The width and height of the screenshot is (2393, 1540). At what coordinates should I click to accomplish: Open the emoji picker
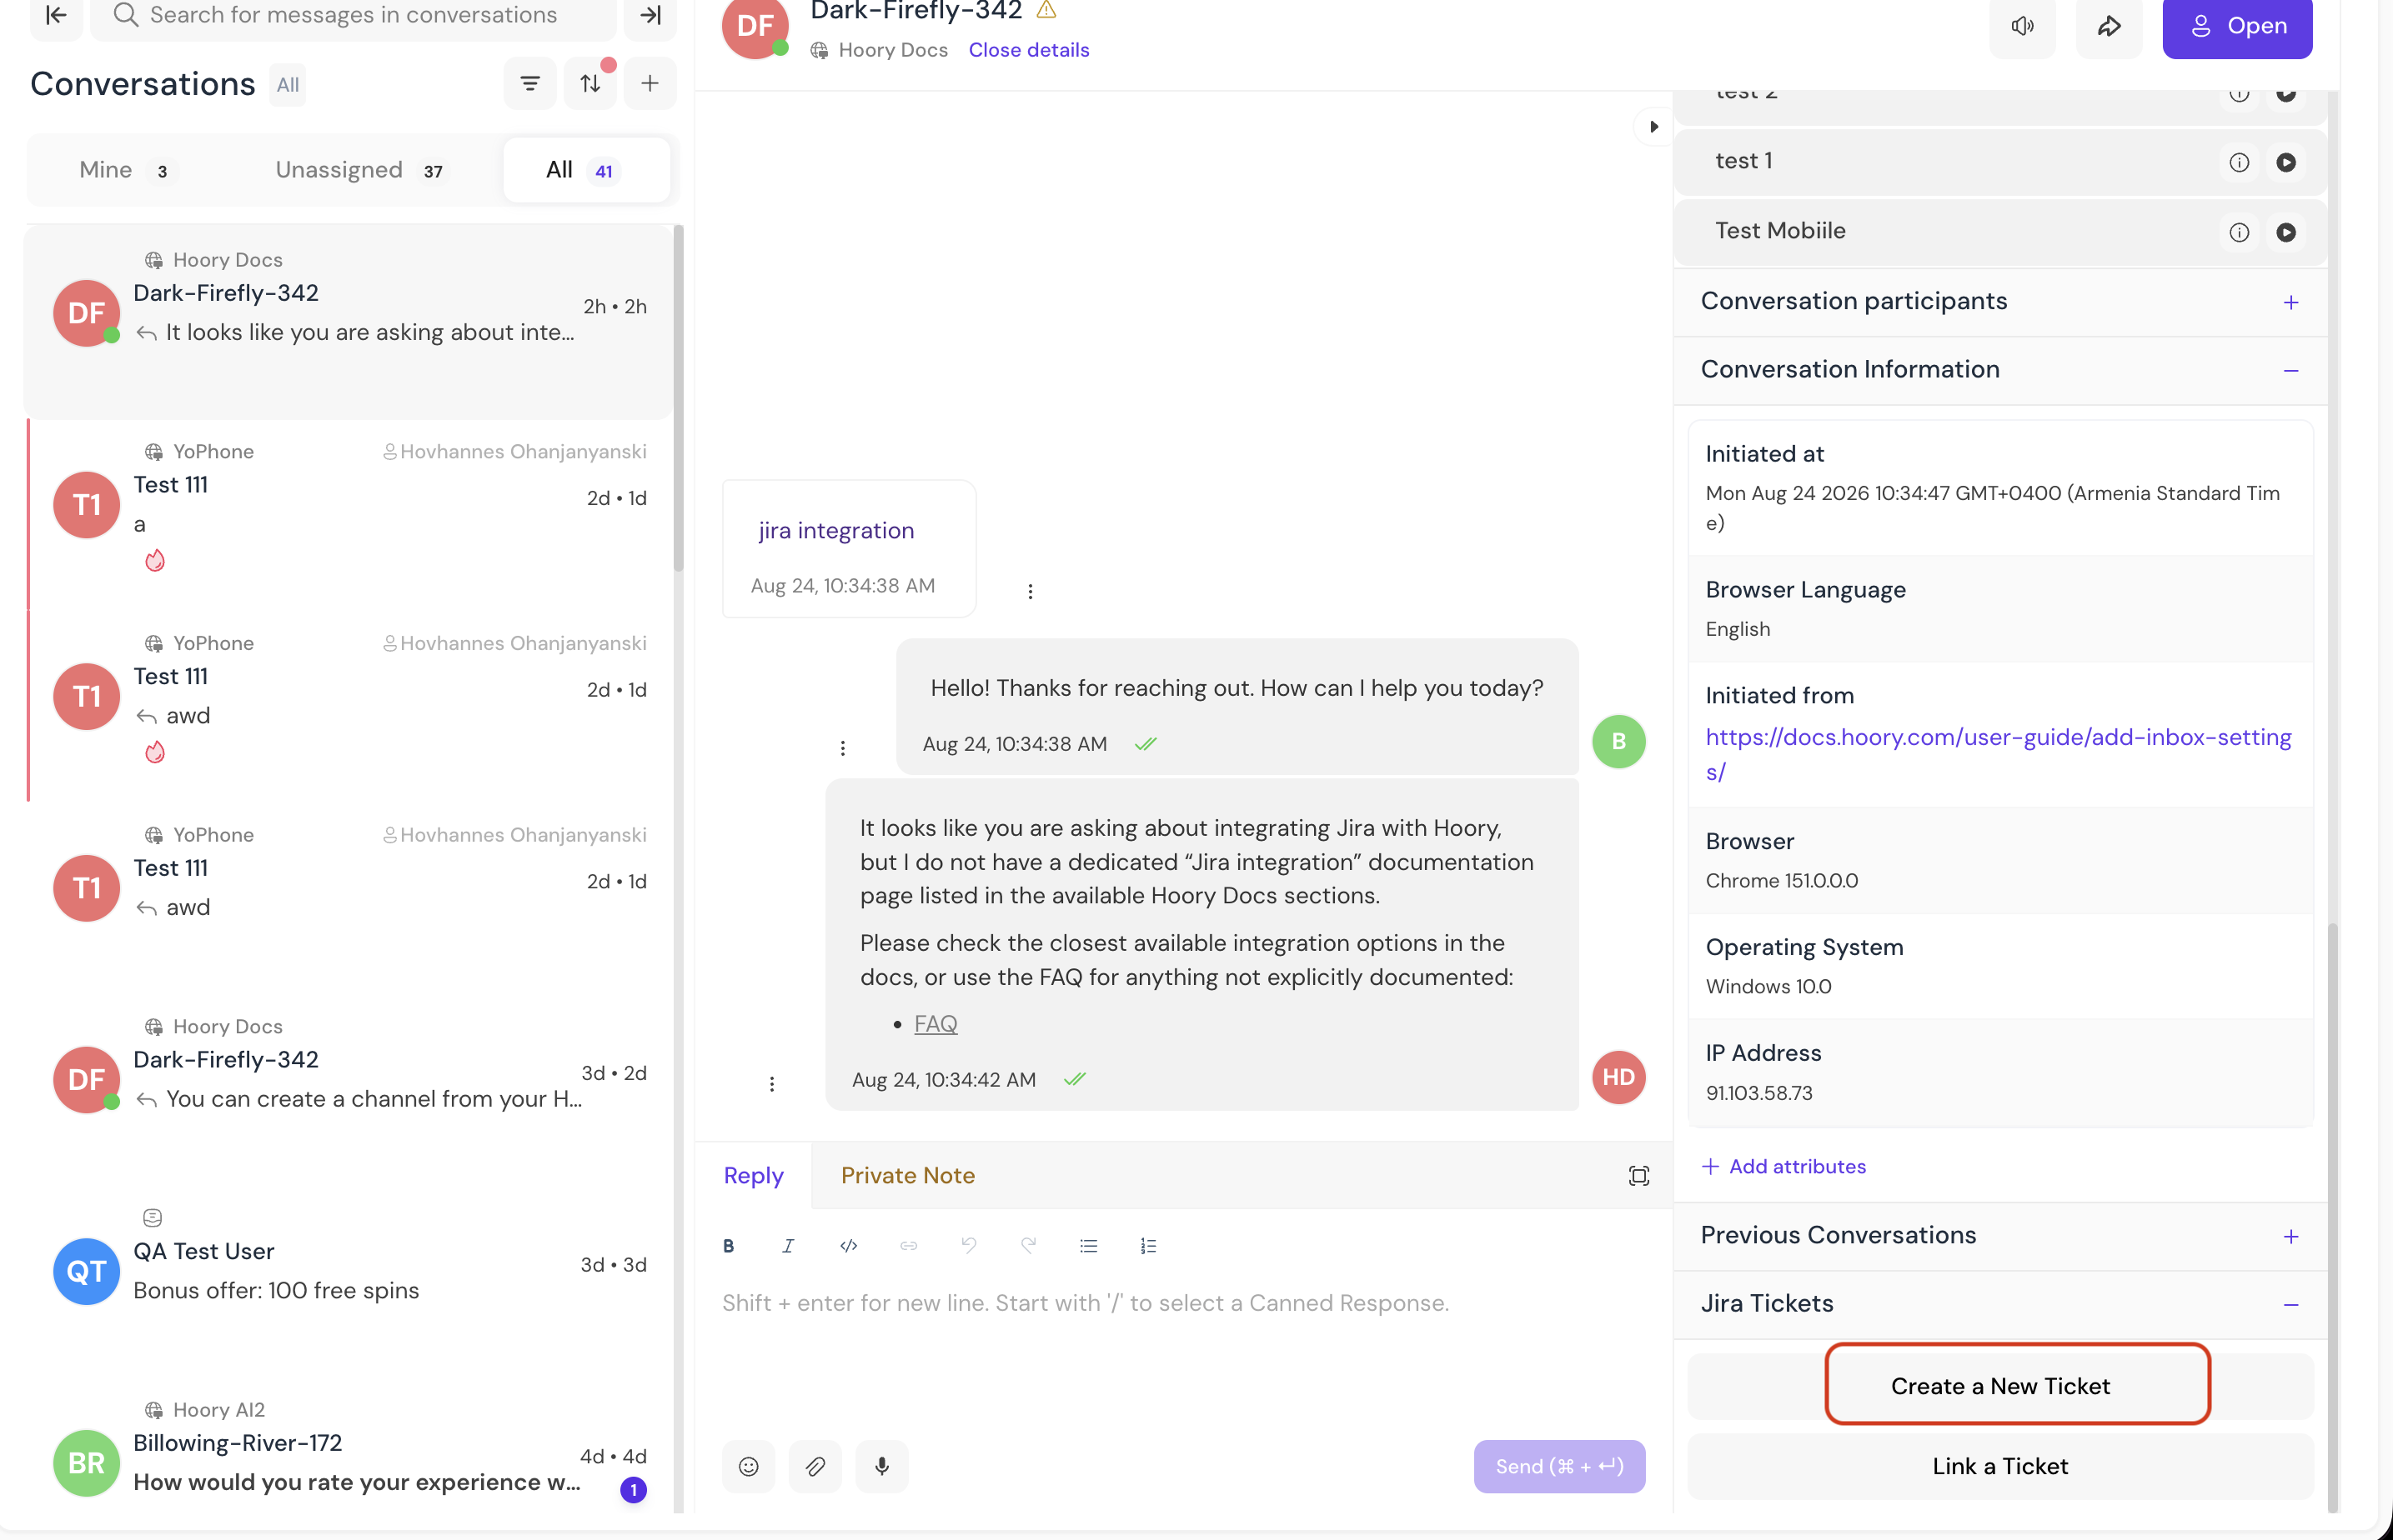click(748, 1467)
